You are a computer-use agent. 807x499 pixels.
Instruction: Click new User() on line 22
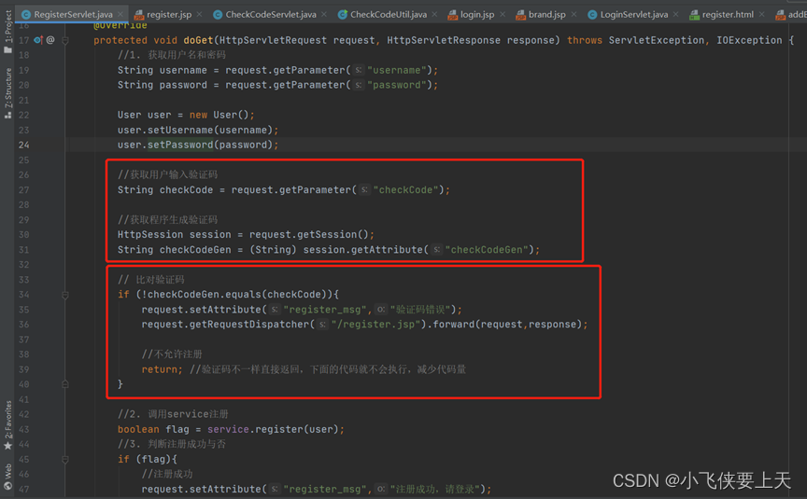coord(219,115)
